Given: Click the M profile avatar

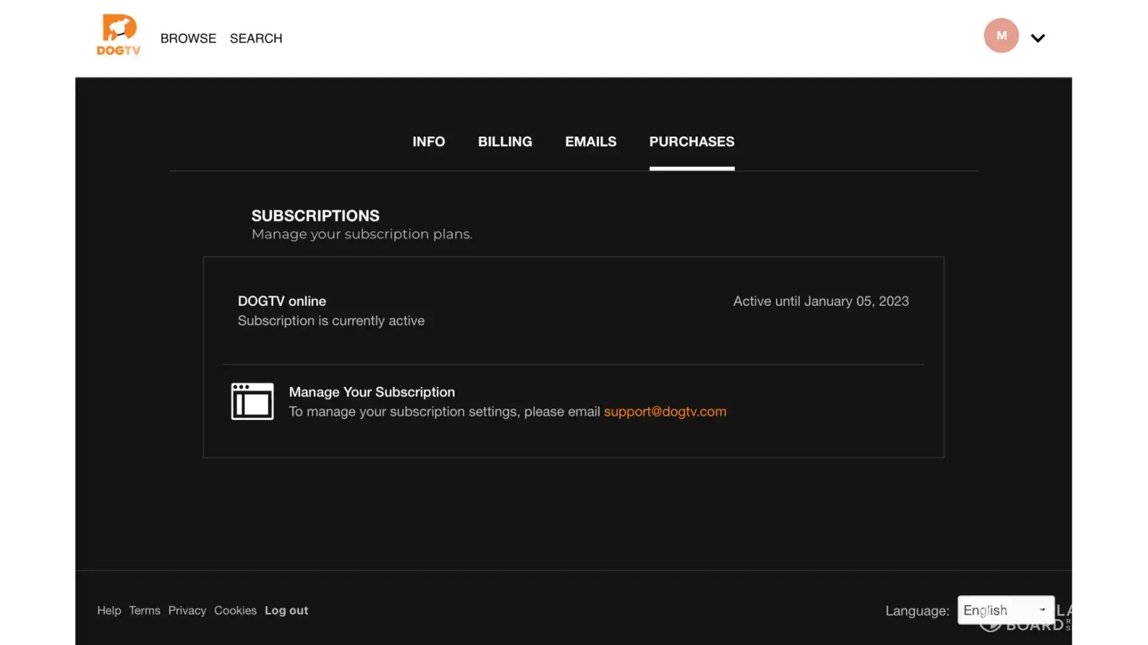Looking at the screenshot, I should (x=1001, y=35).
